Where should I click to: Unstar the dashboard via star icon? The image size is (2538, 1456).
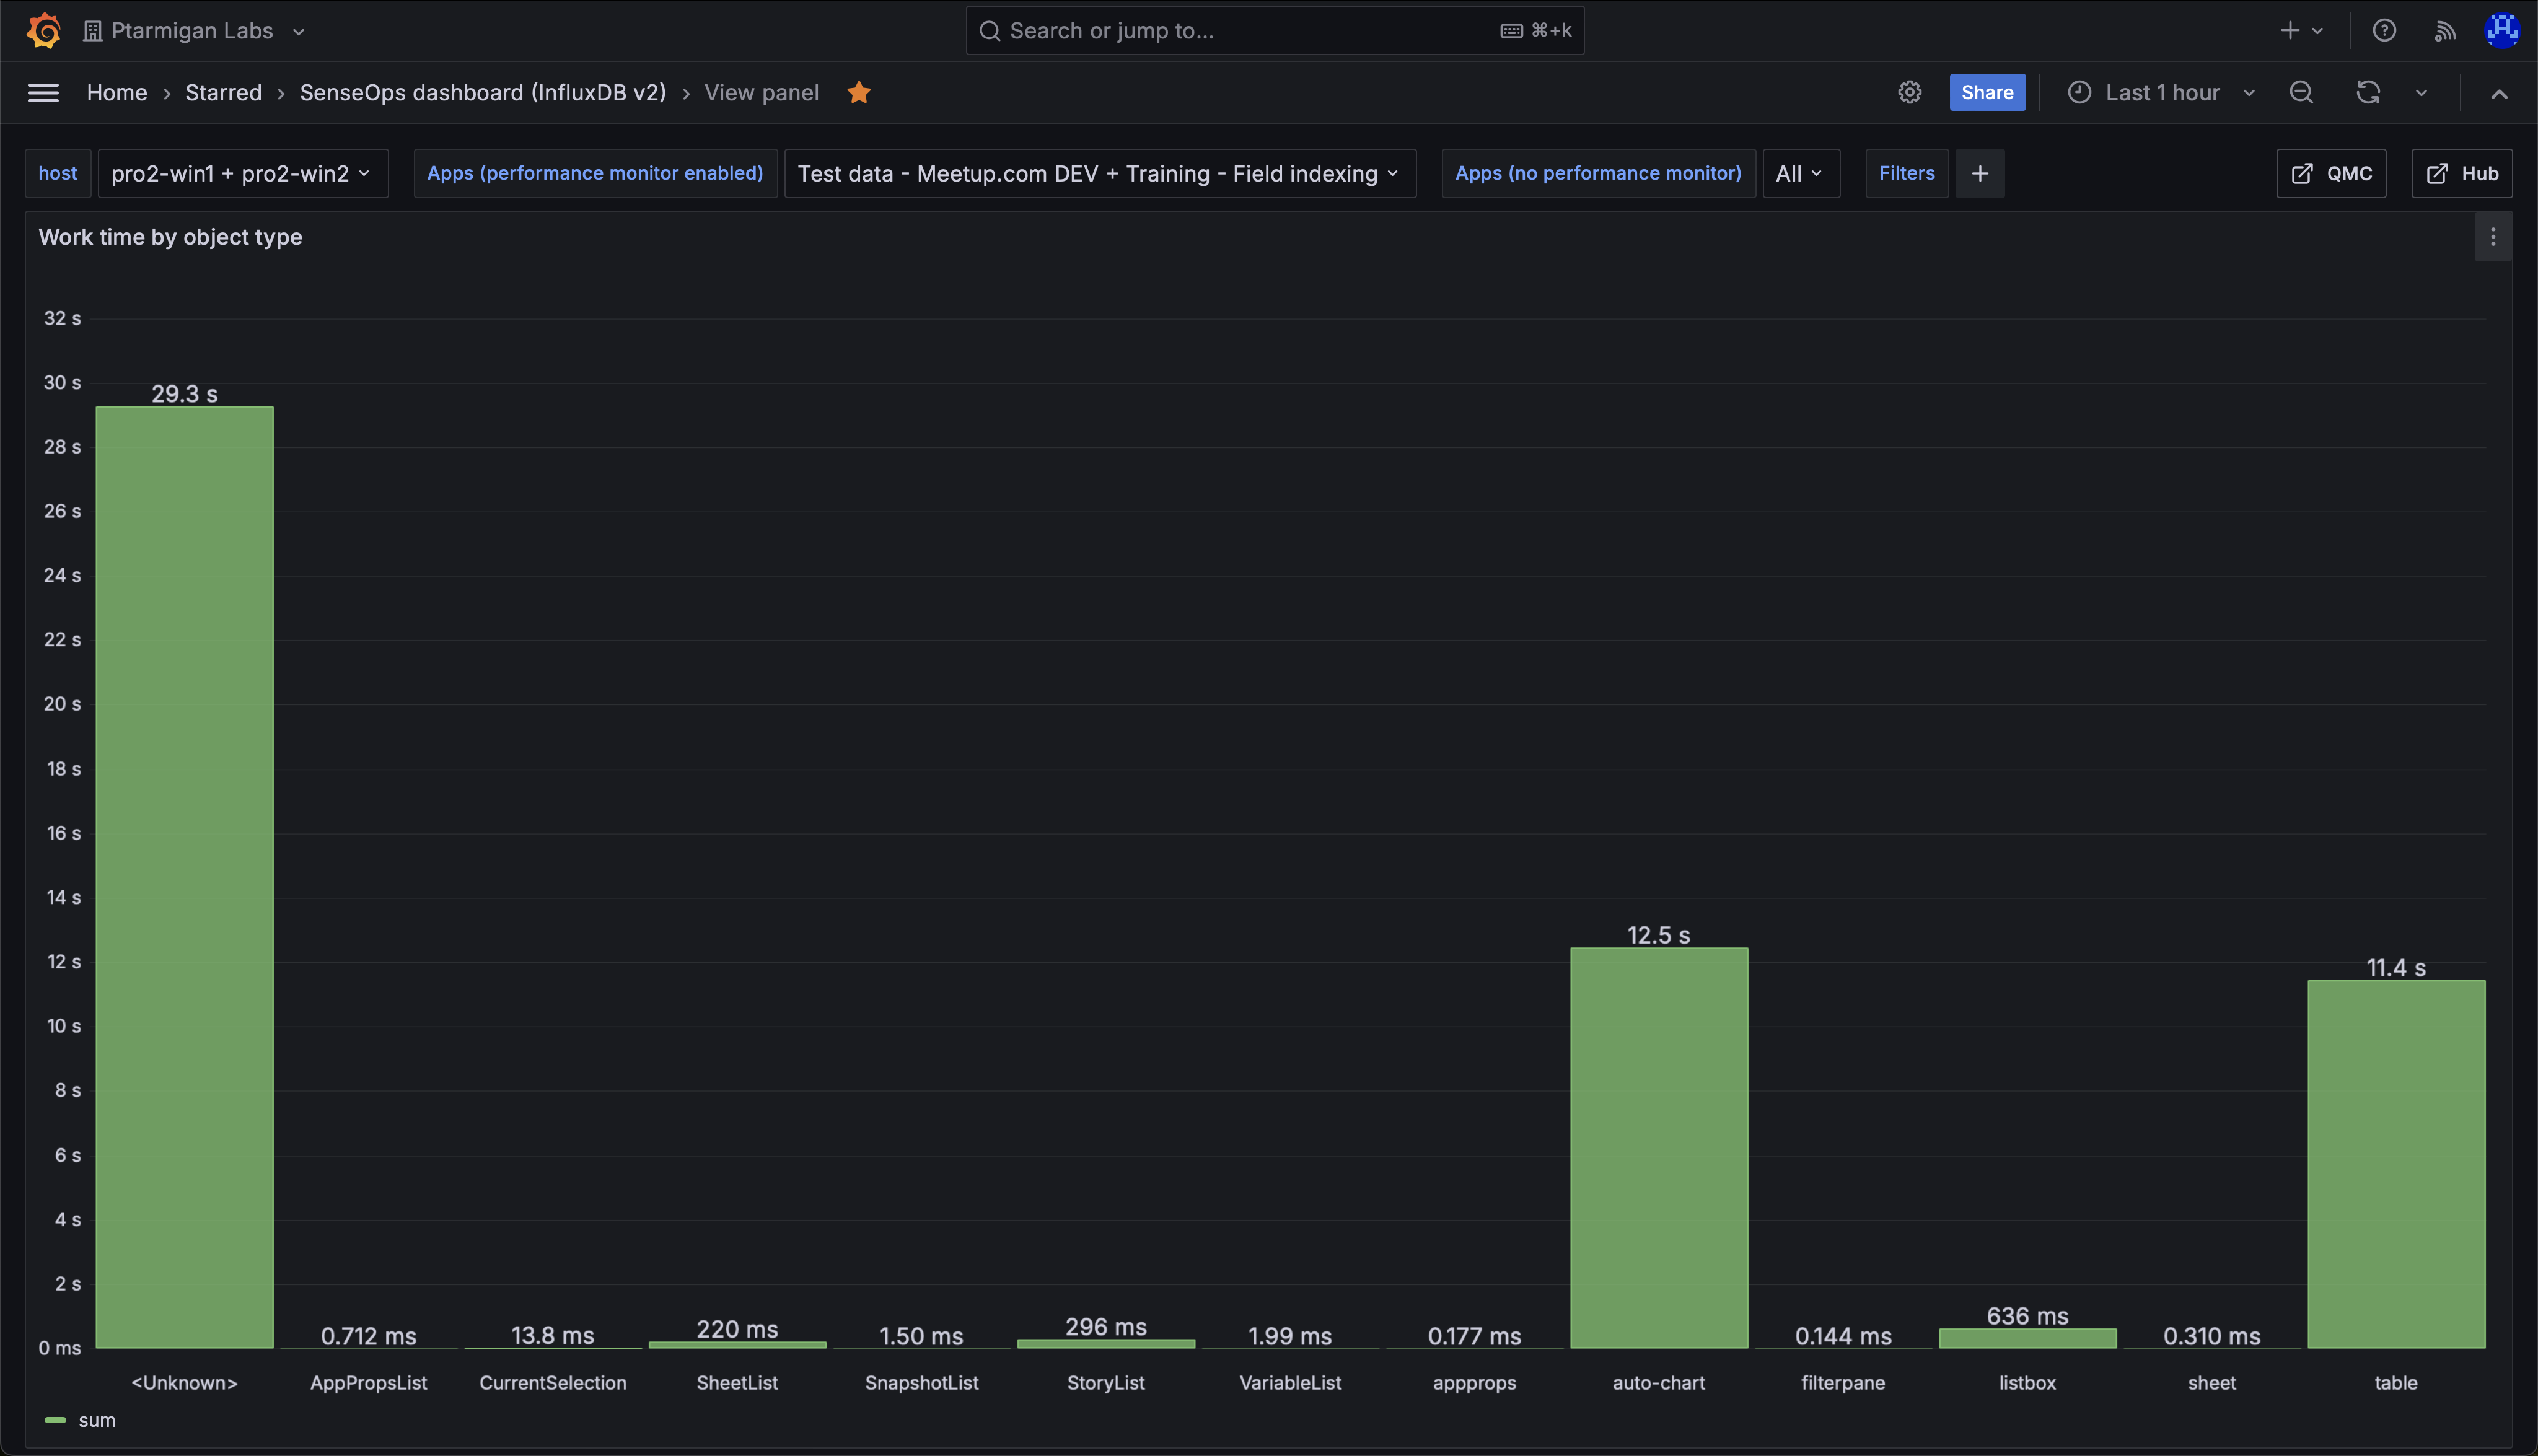tap(859, 93)
